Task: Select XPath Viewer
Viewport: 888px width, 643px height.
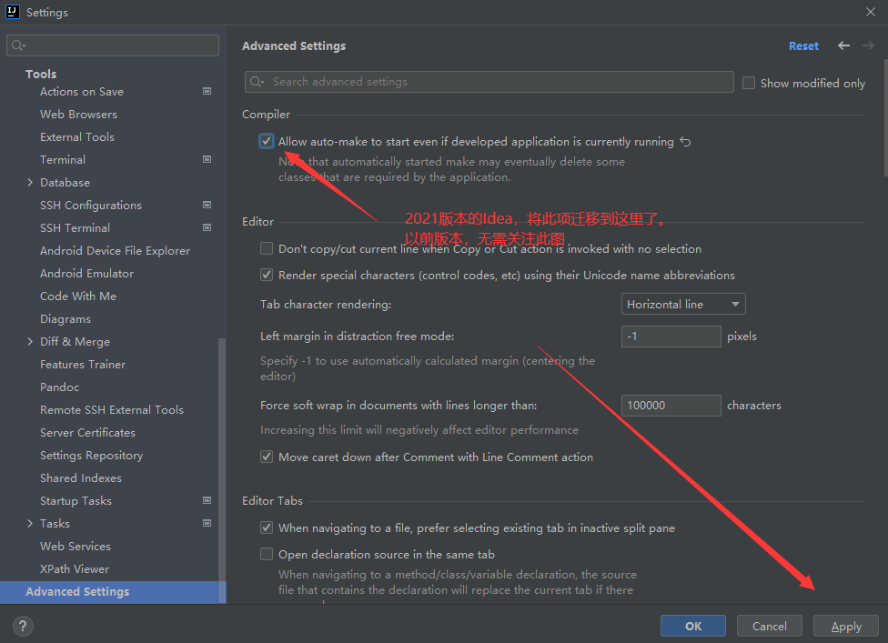Action: tap(75, 568)
